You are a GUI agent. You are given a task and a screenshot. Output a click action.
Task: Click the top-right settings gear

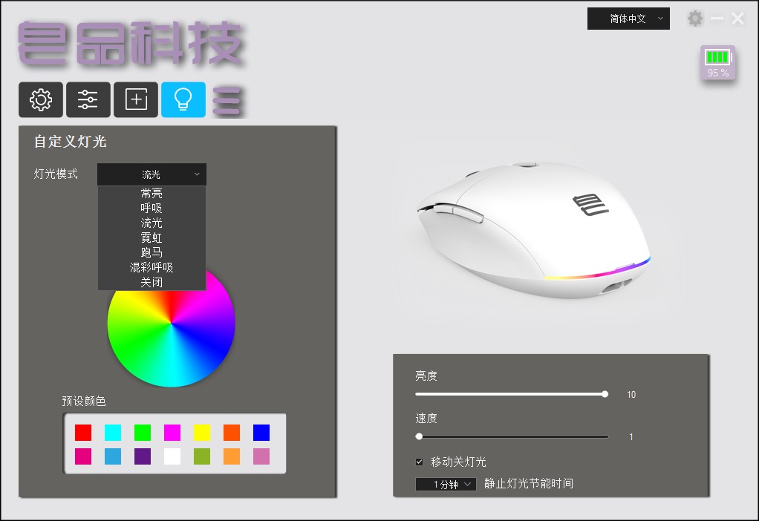(695, 19)
